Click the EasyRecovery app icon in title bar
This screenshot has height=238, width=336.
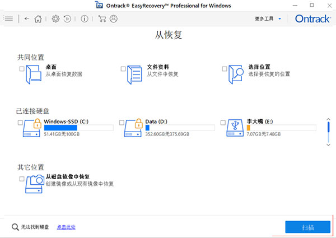pos(99,5)
